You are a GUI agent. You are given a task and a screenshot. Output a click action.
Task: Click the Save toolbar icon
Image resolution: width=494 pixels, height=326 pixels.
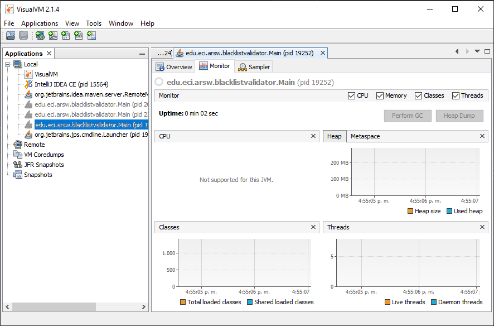coord(23,35)
